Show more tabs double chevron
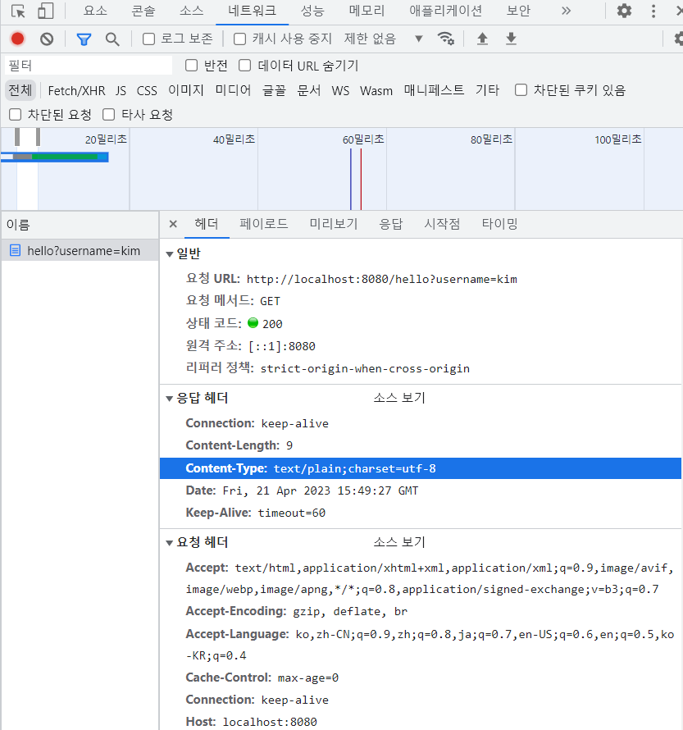This screenshot has width=683, height=730. [x=566, y=11]
